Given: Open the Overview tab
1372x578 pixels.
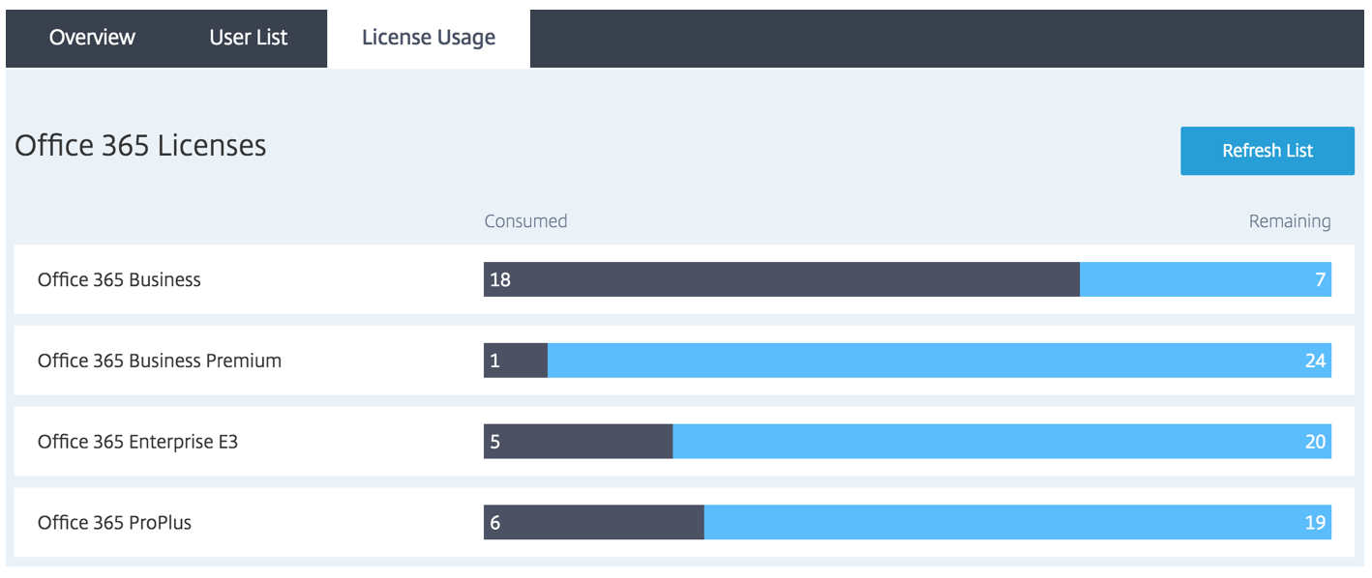Looking at the screenshot, I should pyautogui.click(x=92, y=38).
